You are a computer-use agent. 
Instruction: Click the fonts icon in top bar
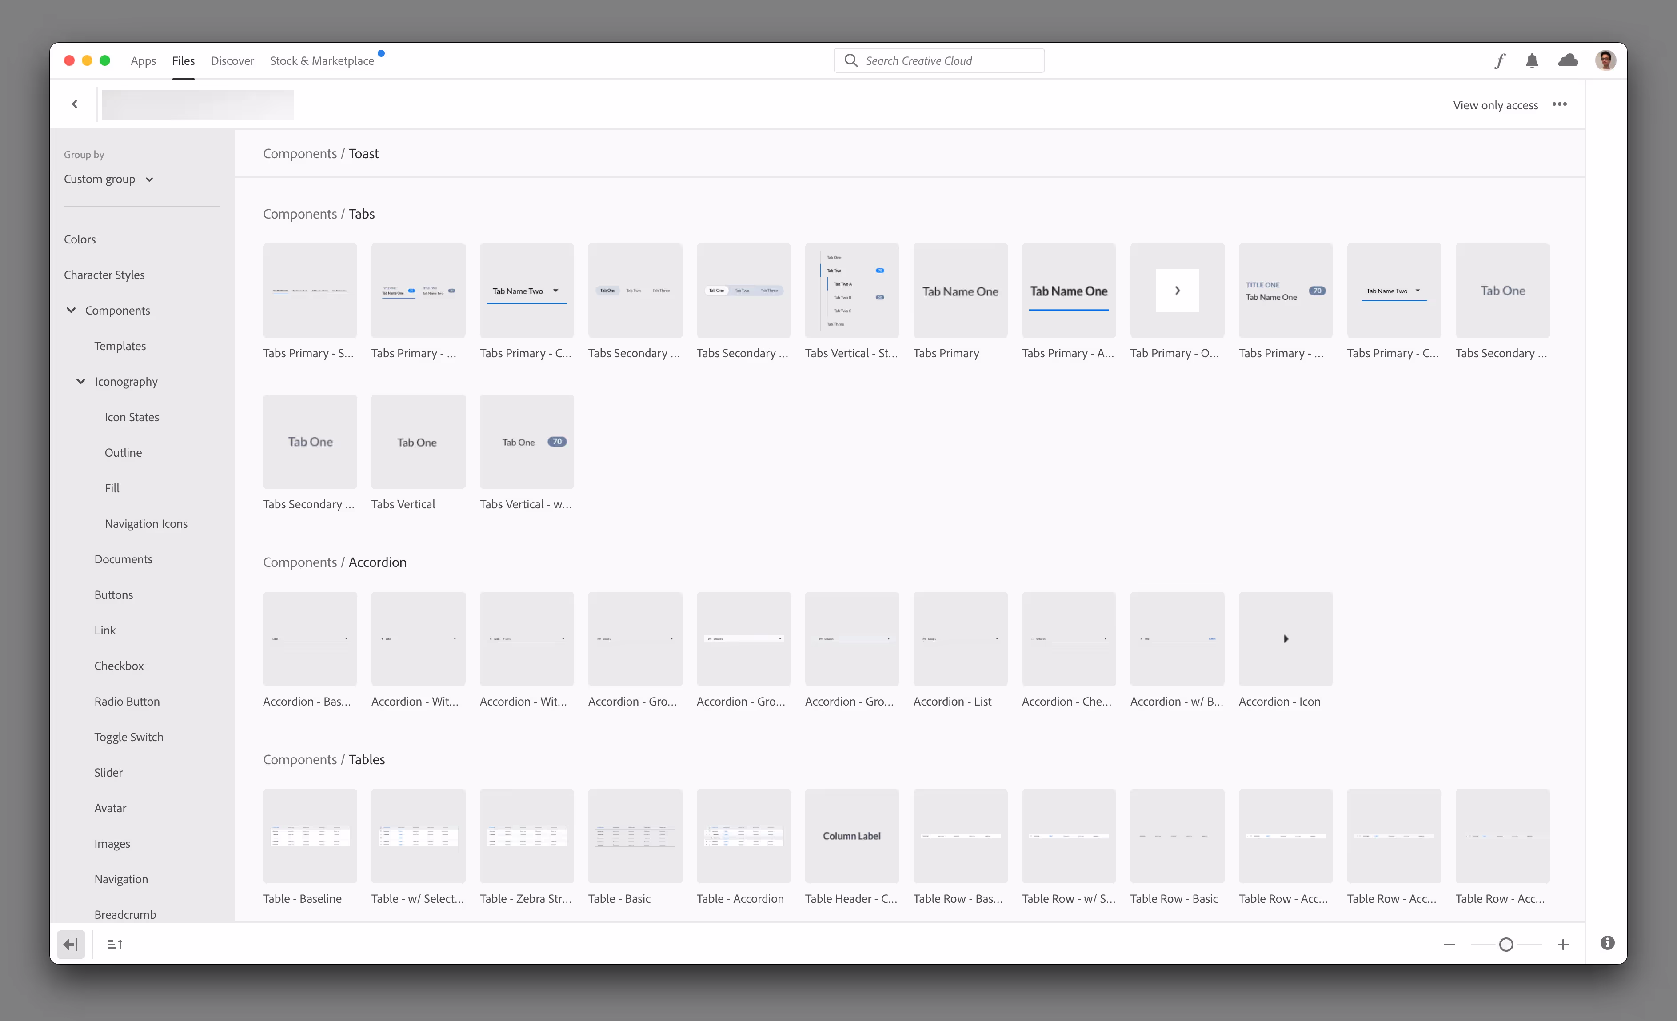click(x=1499, y=61)
